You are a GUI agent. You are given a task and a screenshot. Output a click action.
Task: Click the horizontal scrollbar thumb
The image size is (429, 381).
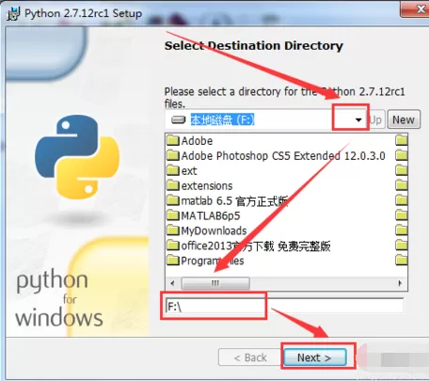[215, 283]
